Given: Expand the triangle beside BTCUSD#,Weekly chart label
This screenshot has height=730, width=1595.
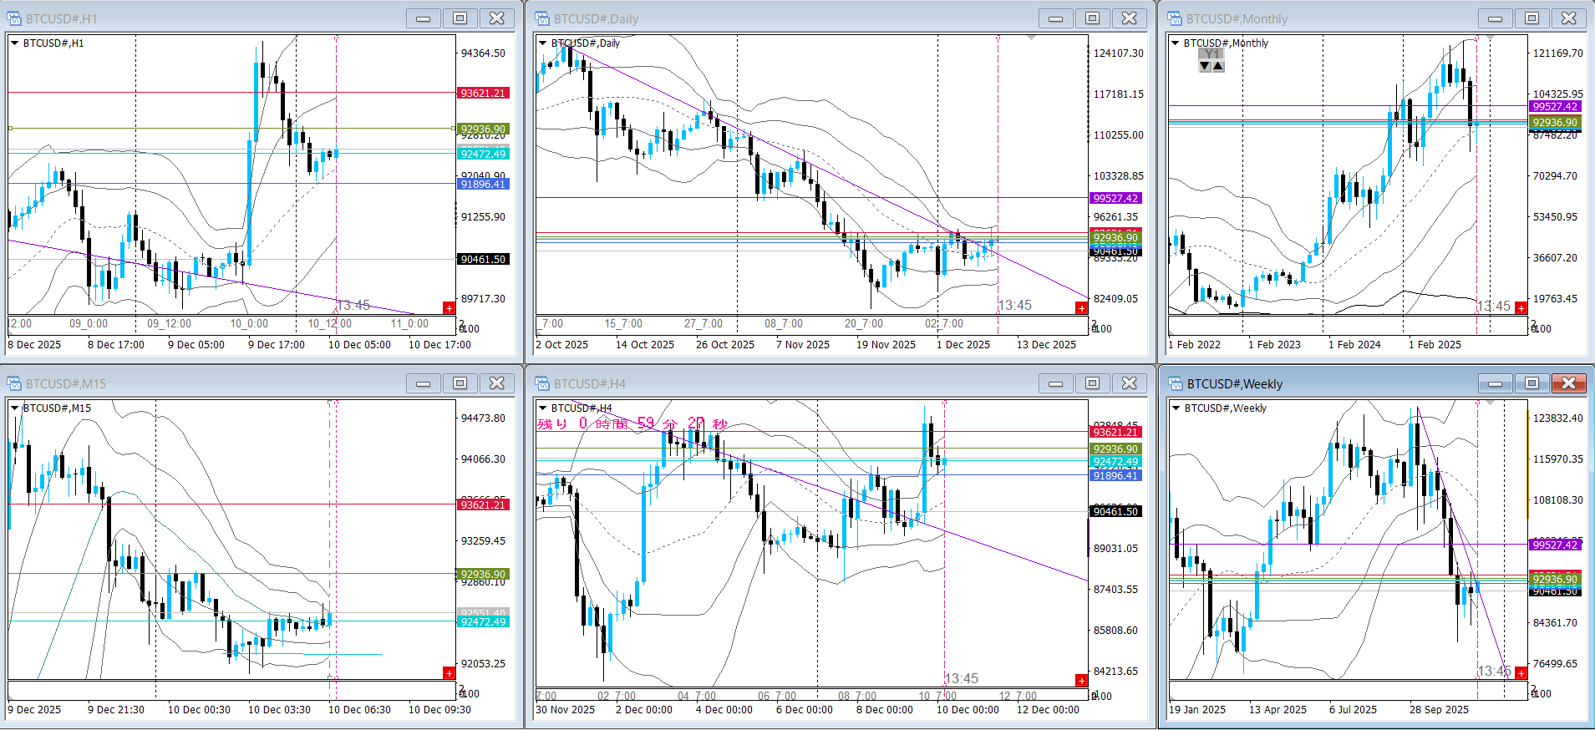Looking at the screenshot, I should pos(1176,408).
